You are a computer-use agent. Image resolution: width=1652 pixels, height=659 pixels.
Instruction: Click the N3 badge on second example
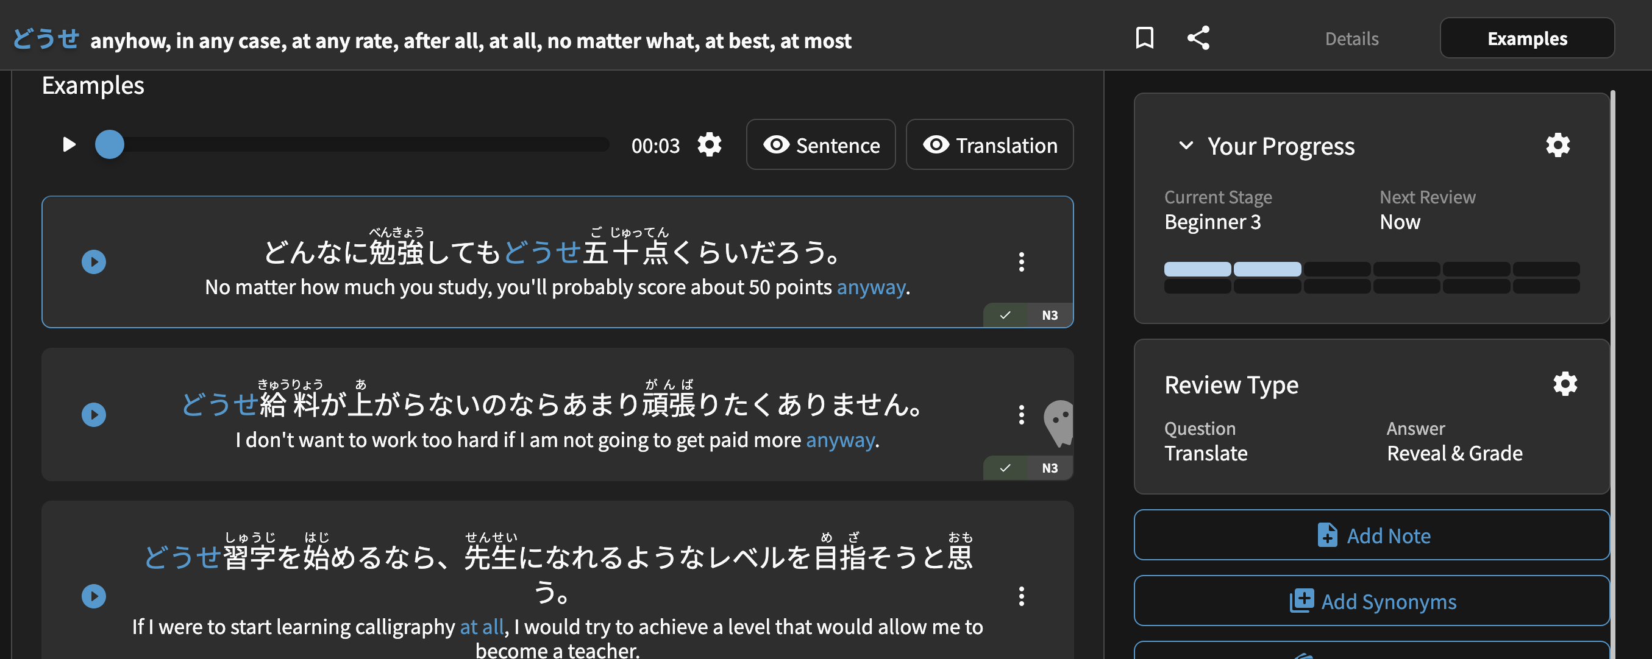click(x=1050, y=468)
